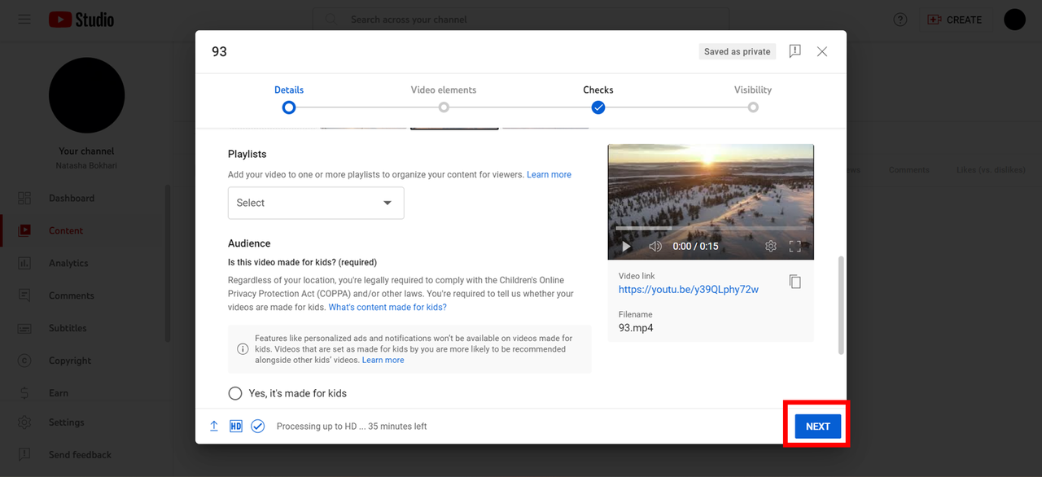
Task: Click the NEXT button
Action: [818, 427]
